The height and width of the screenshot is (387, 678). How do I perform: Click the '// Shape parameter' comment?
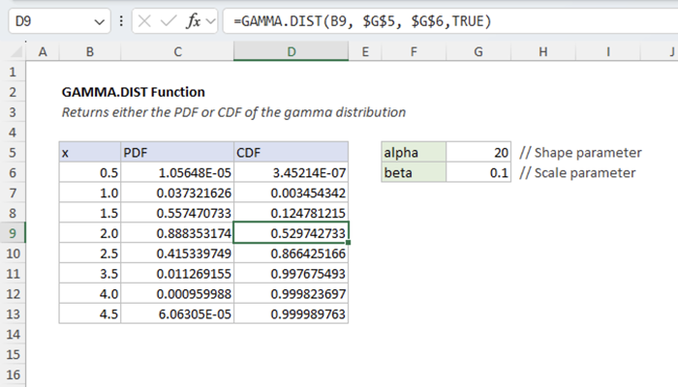click(x=580, y=153)
